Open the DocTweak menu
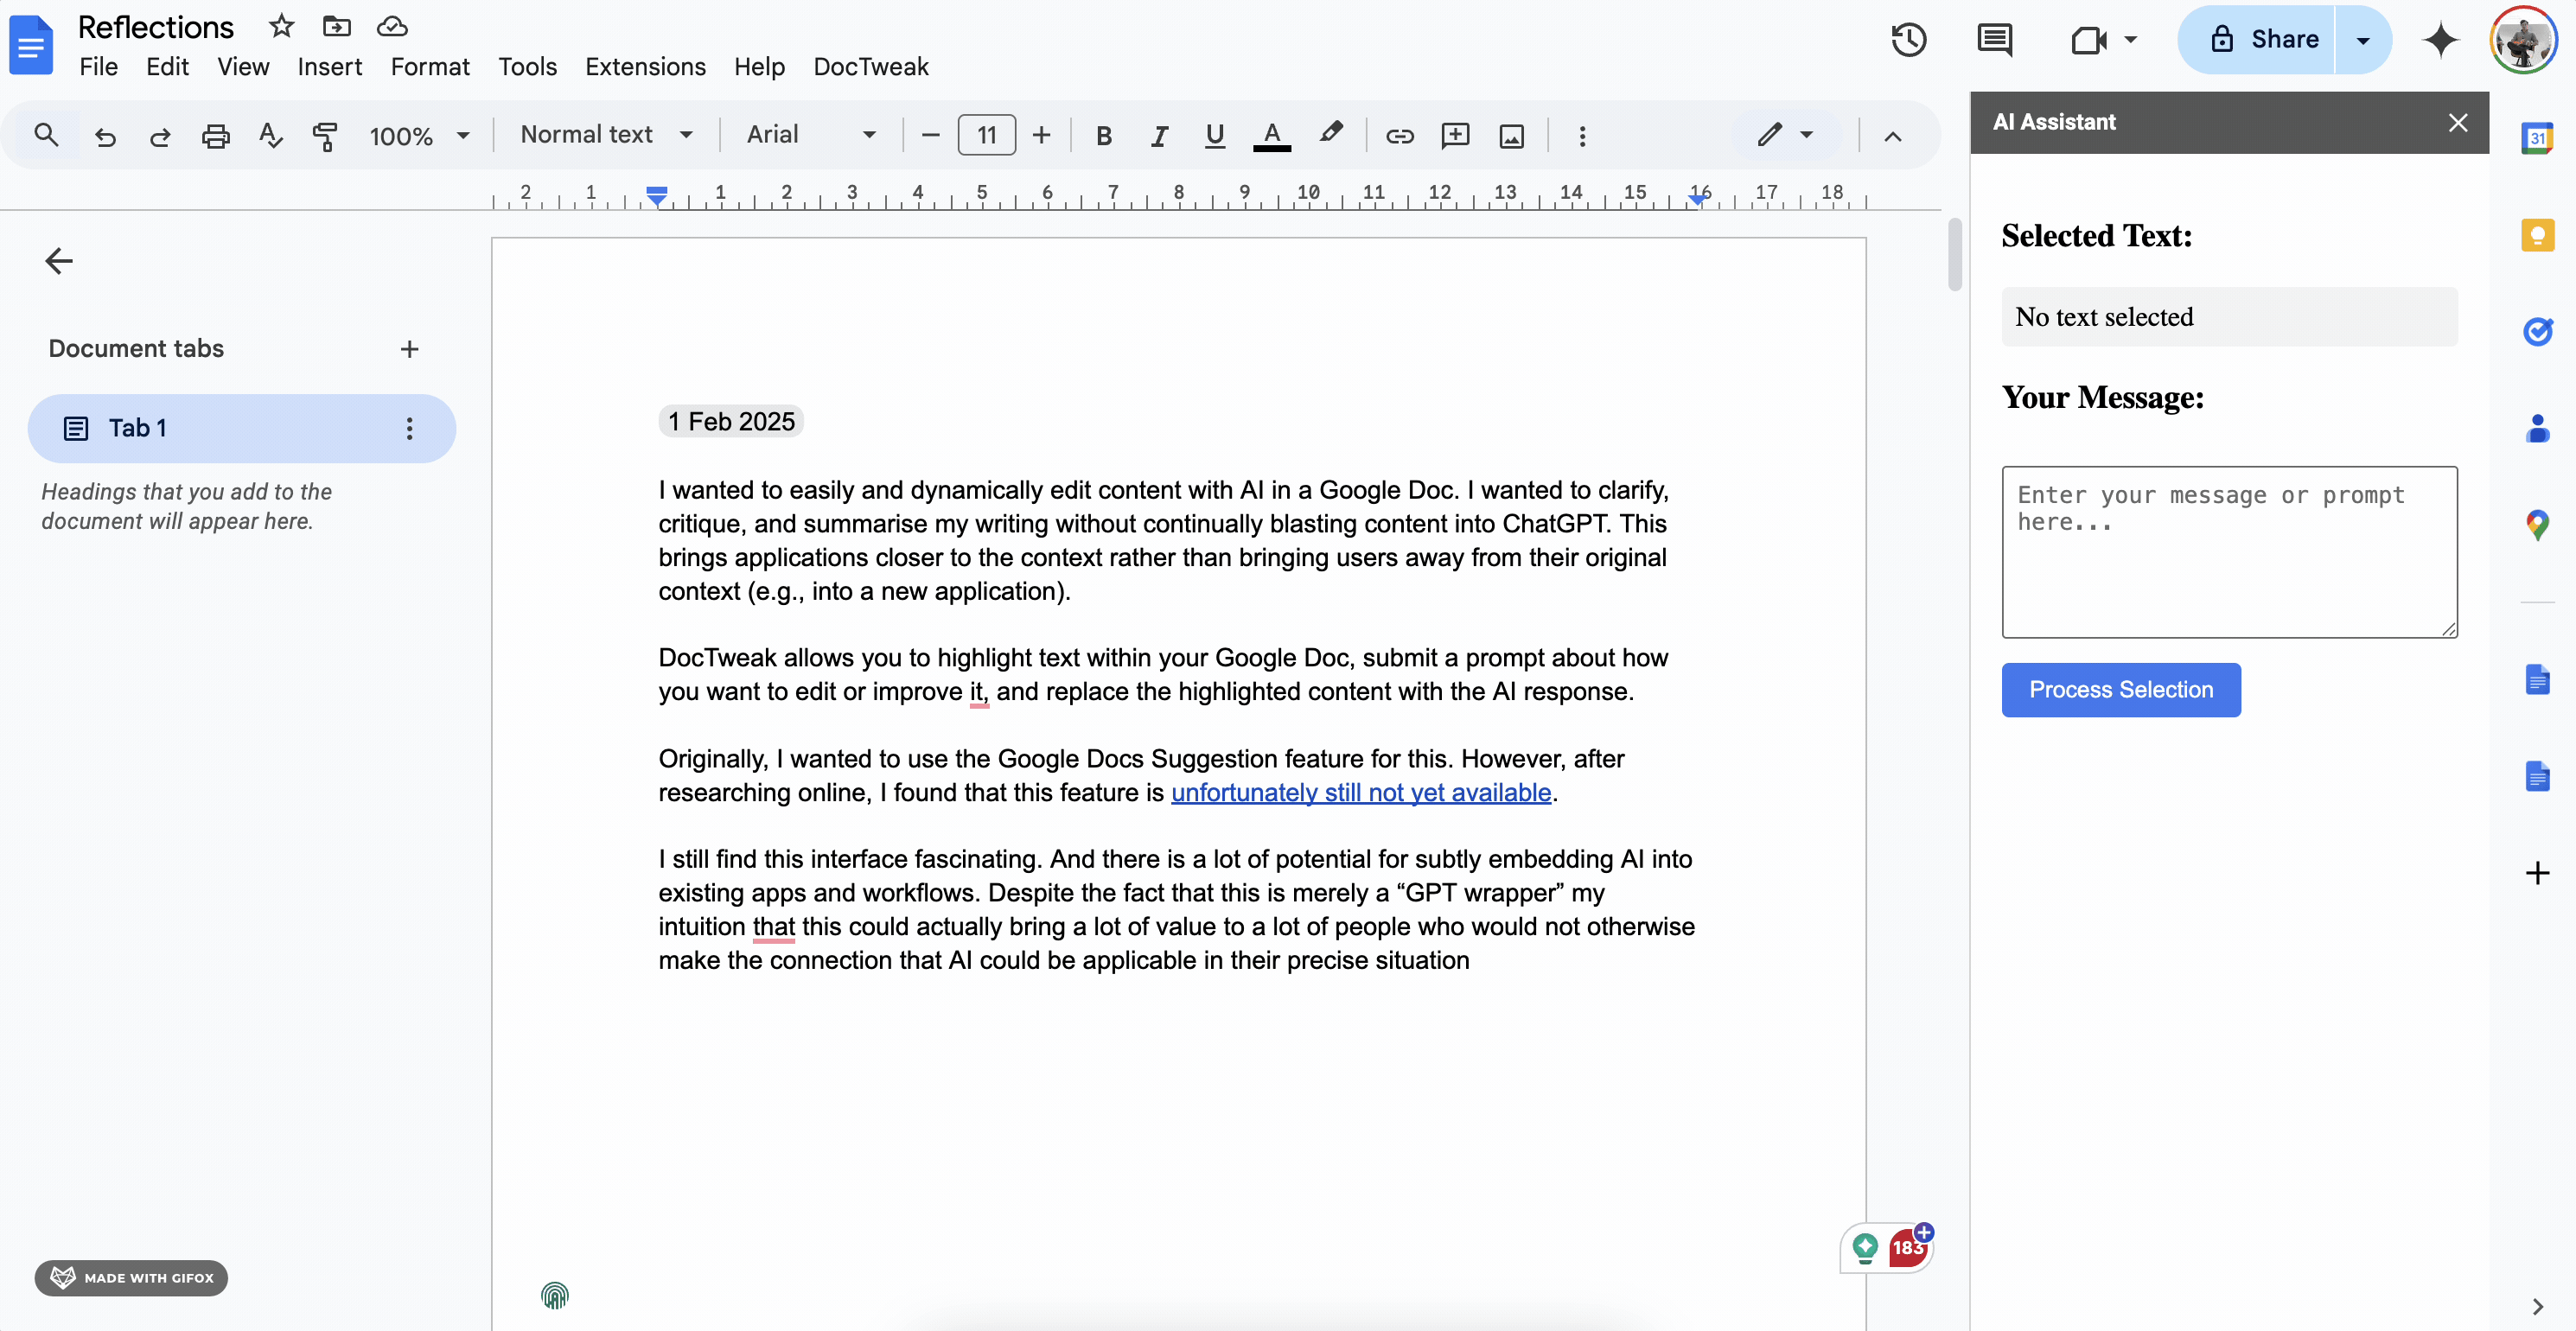 pos(871,66)
